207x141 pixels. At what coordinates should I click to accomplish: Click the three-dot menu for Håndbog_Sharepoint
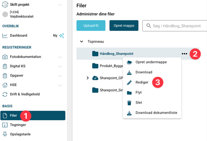pyautogui.click(x=184, y=54)
